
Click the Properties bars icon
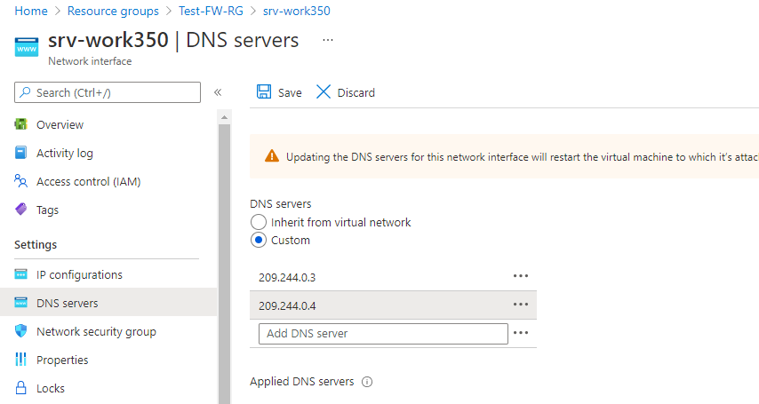click(20, 359)
